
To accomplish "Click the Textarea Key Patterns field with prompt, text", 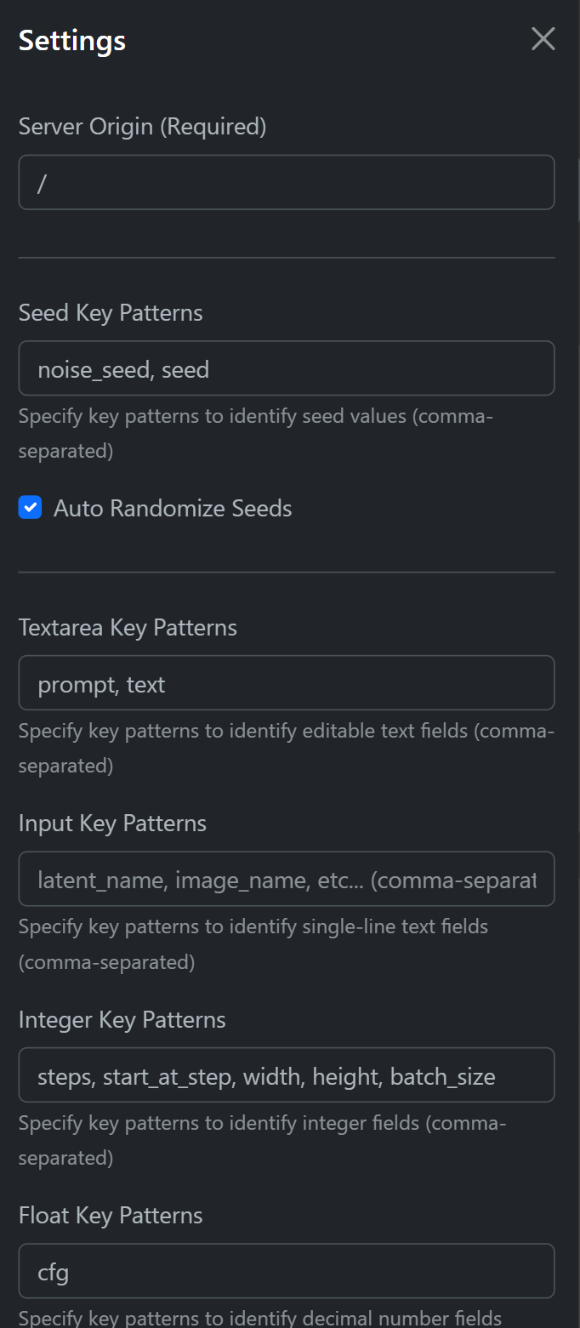I will pos(287,683).
